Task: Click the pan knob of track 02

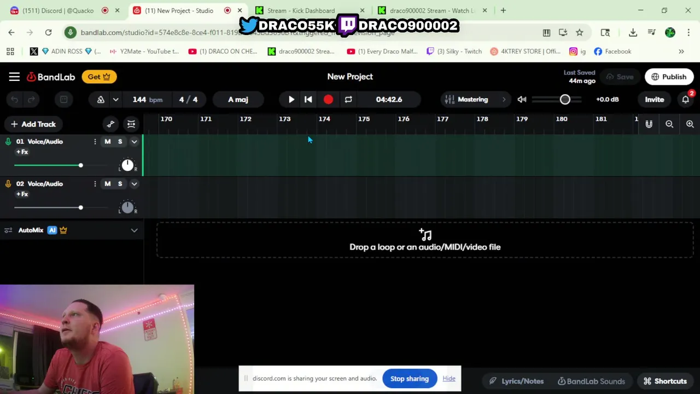Action: click(x=127, y=207)
